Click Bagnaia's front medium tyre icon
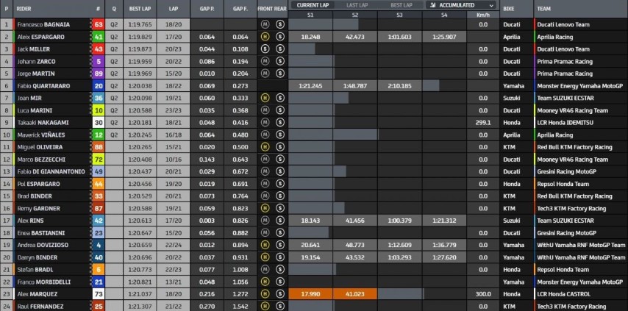 [265, 24]
